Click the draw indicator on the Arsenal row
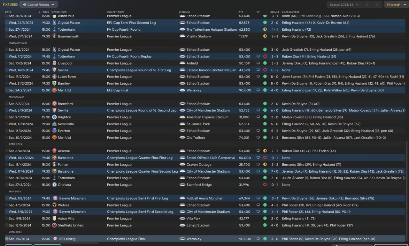409x246 pixels. (265, 151)
